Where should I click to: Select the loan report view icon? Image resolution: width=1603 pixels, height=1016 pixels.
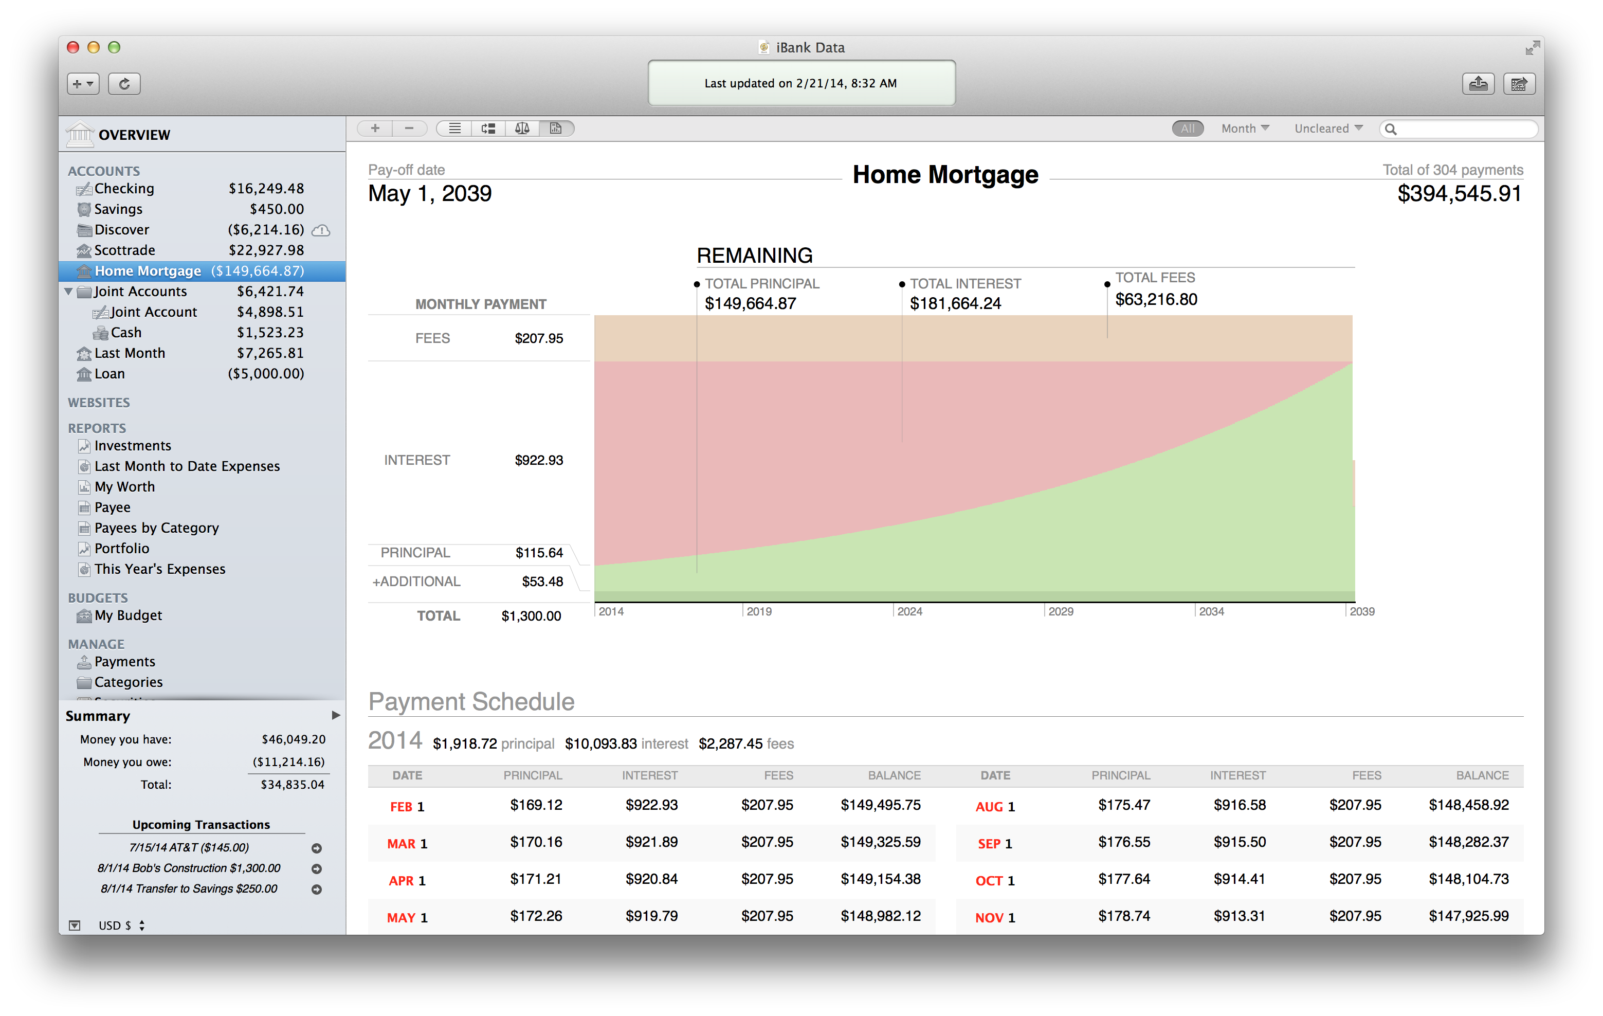(x=556, y=129)
